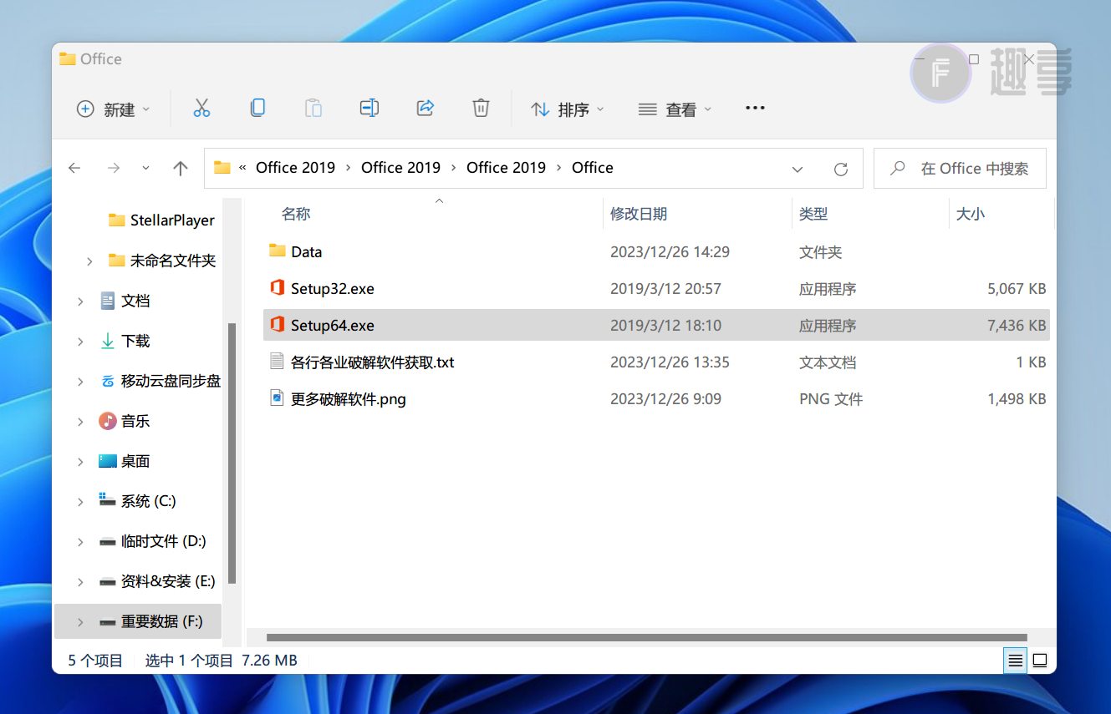
Task: Select 音乐 in the sidebar
Action: [135, 421]
